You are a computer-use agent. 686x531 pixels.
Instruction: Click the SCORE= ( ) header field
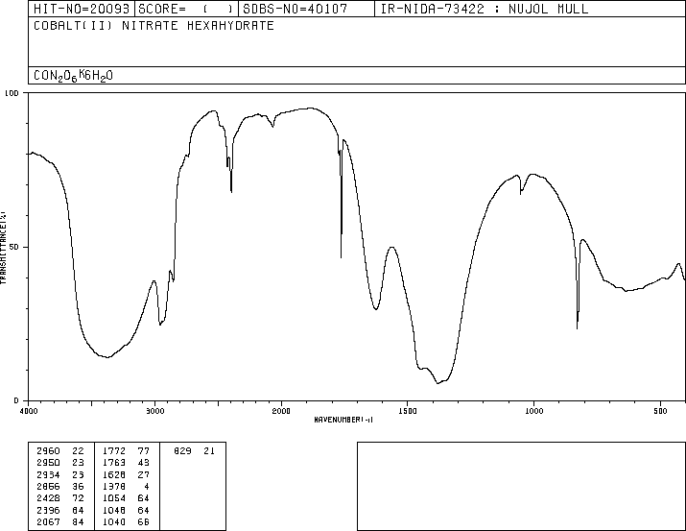[186, 9]
